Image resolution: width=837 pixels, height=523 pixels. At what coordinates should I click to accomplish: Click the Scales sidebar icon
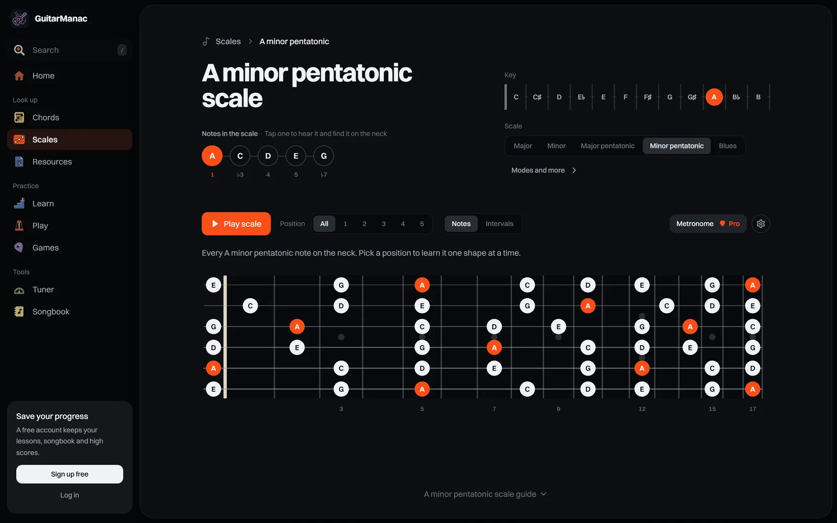[19, 140]
